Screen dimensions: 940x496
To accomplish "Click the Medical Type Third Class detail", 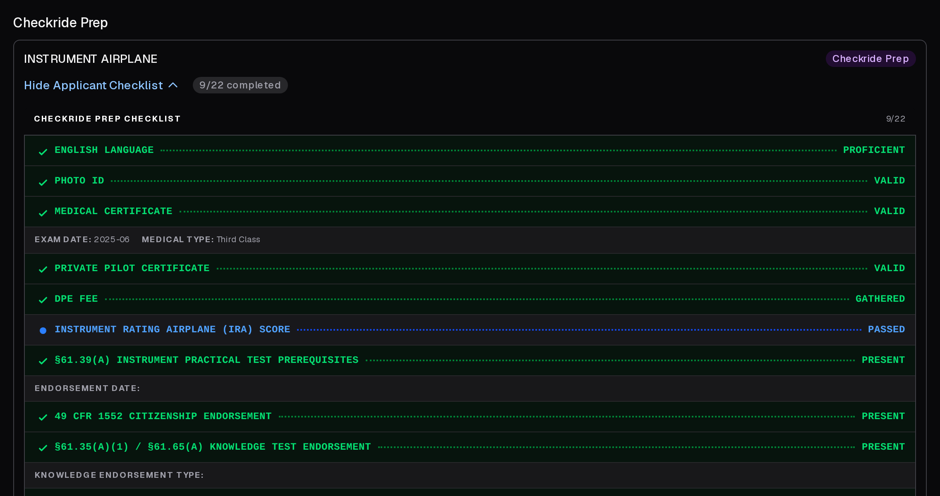I will (x=201, y=239).
